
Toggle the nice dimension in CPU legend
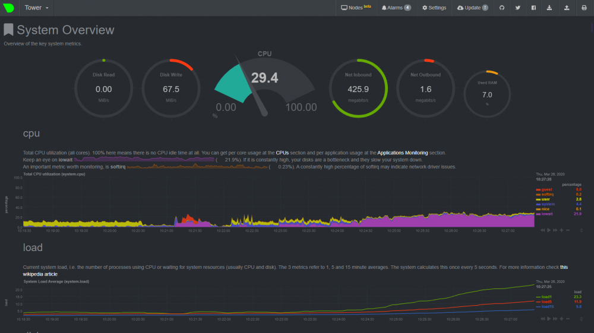(545, 210)
